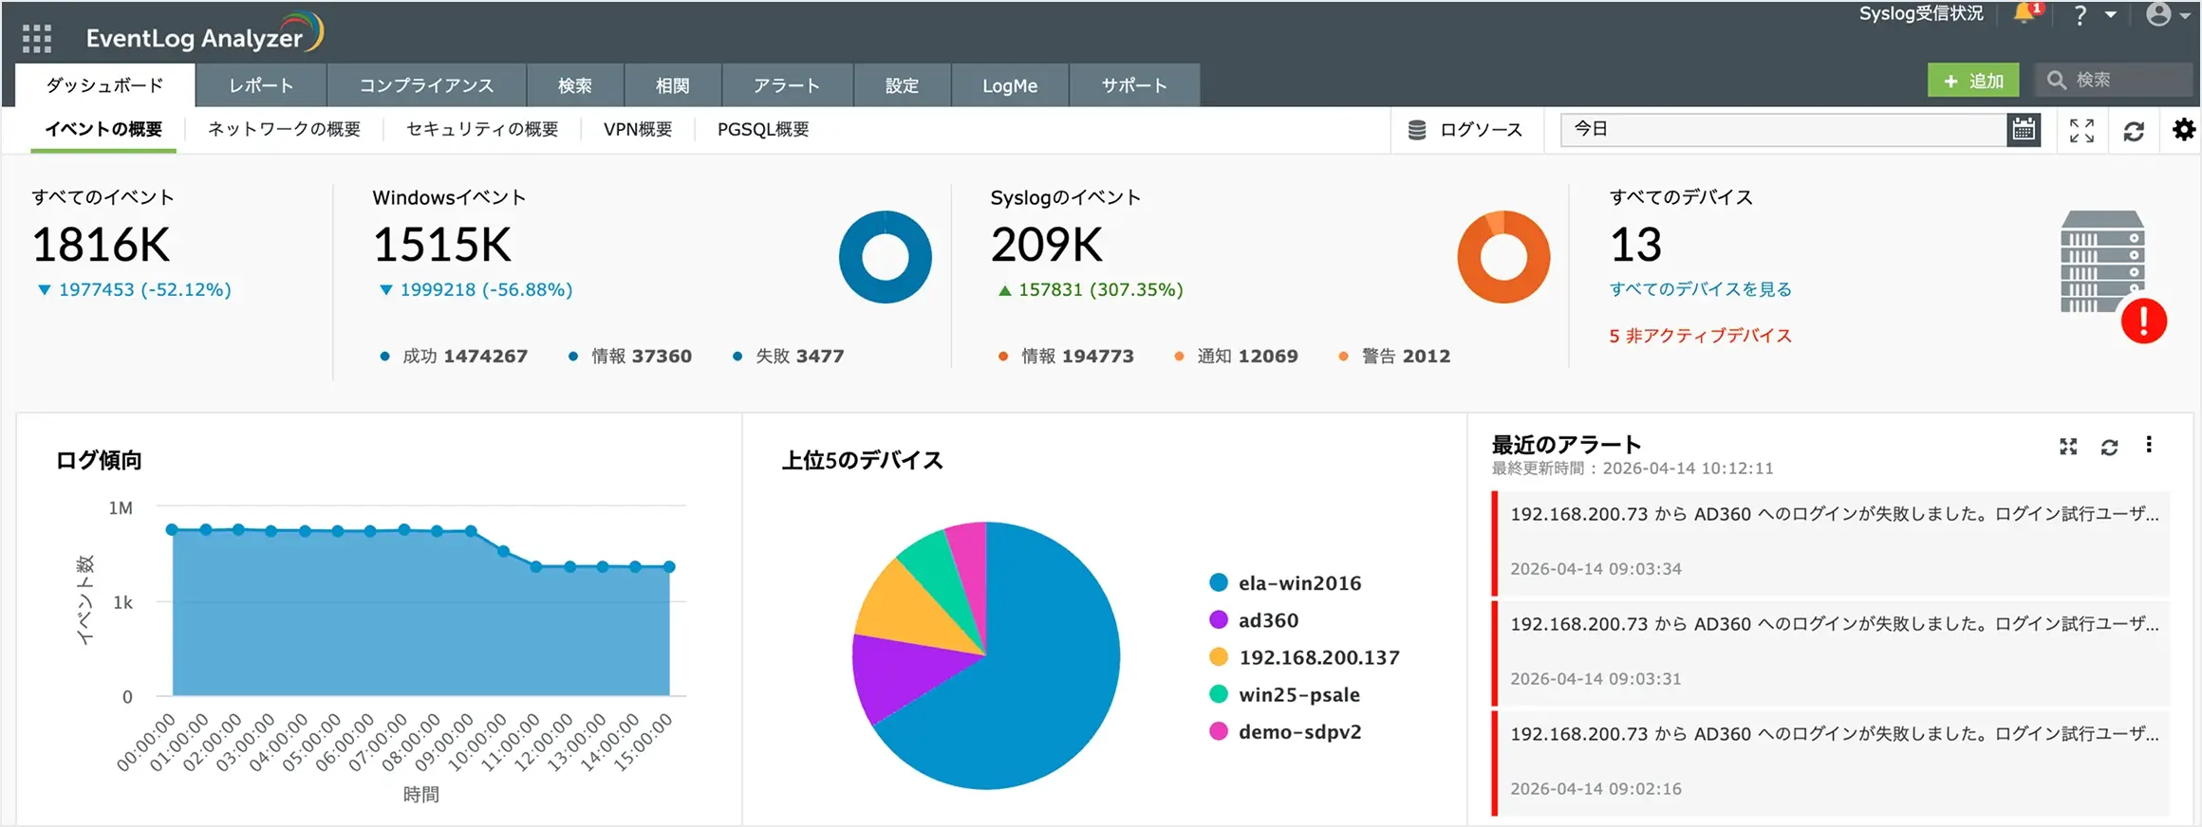This screenshot has height=827, width=2202.
Task: Open the サポート tab
Action: (1134, 85)
